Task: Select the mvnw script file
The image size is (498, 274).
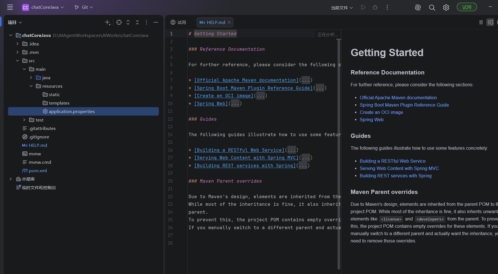Action: click(32, 154)
